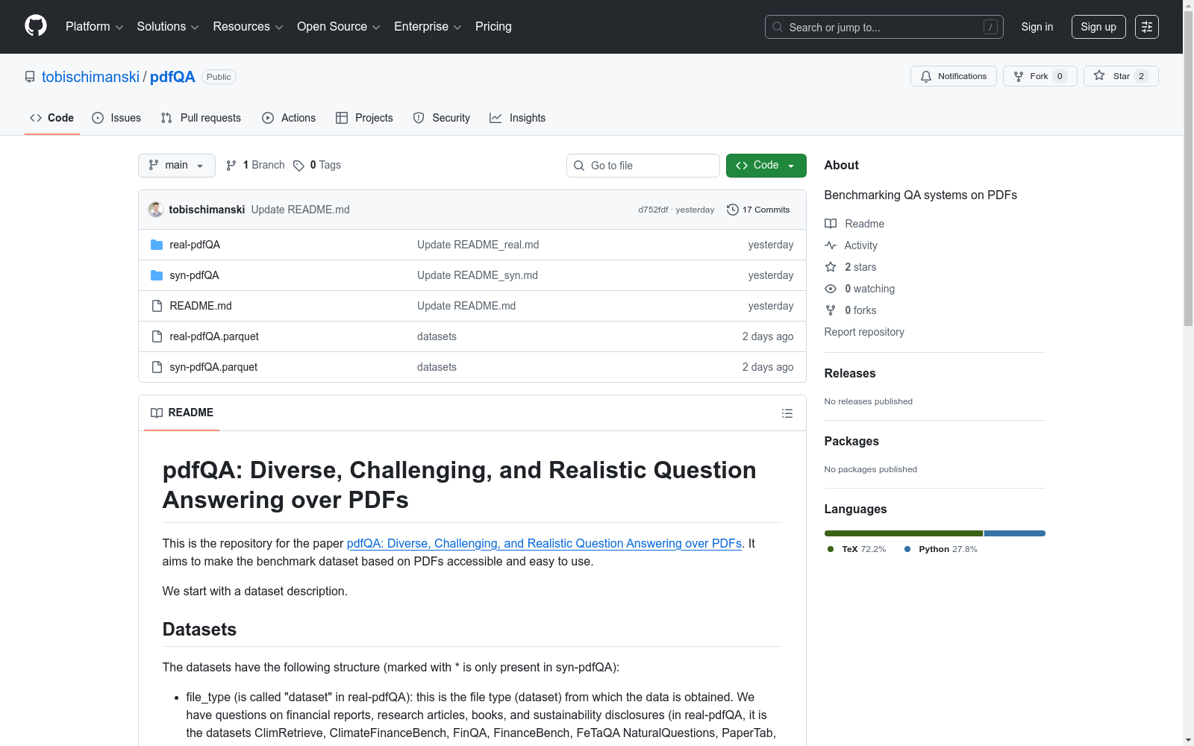The image size is (1194, 746).
Task: Click the Update README_real.md commit message
Action: 478,245
